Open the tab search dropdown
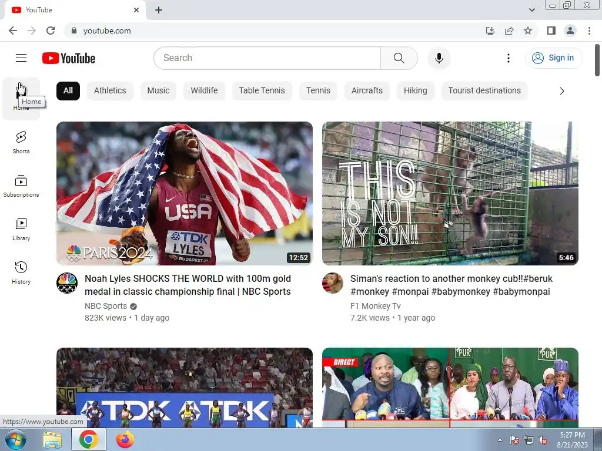602x451 pixels. [x=531, y=10]
